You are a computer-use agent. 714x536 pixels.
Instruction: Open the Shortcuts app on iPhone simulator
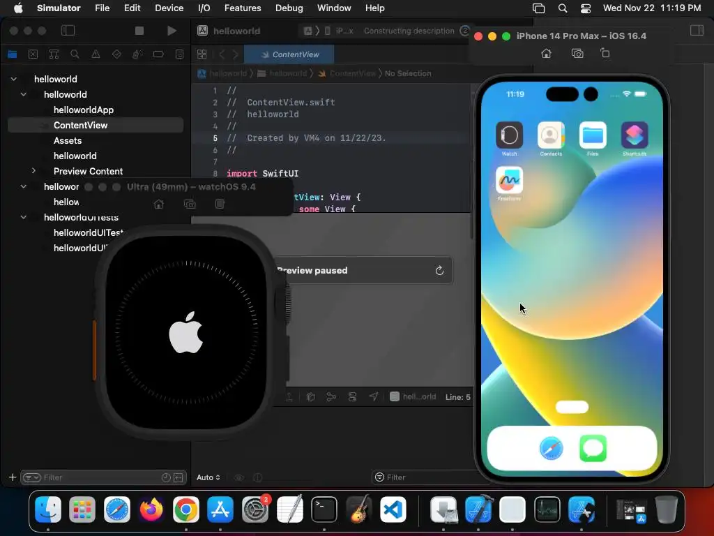(635, 135)
